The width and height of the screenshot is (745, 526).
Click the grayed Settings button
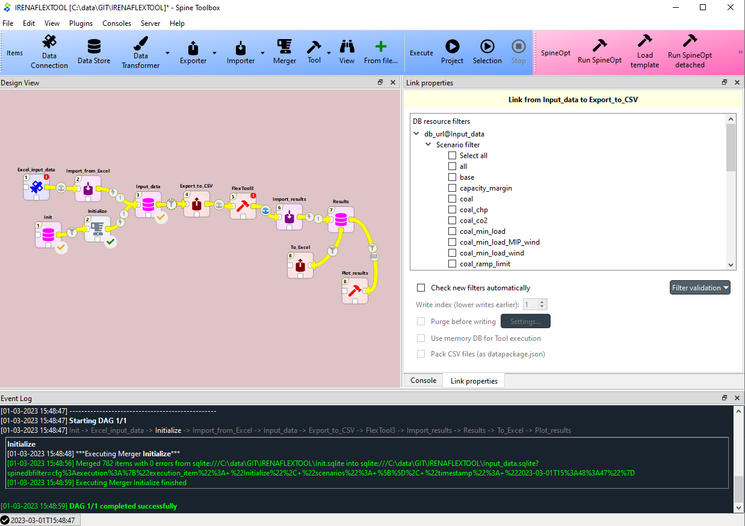[525, 321]
